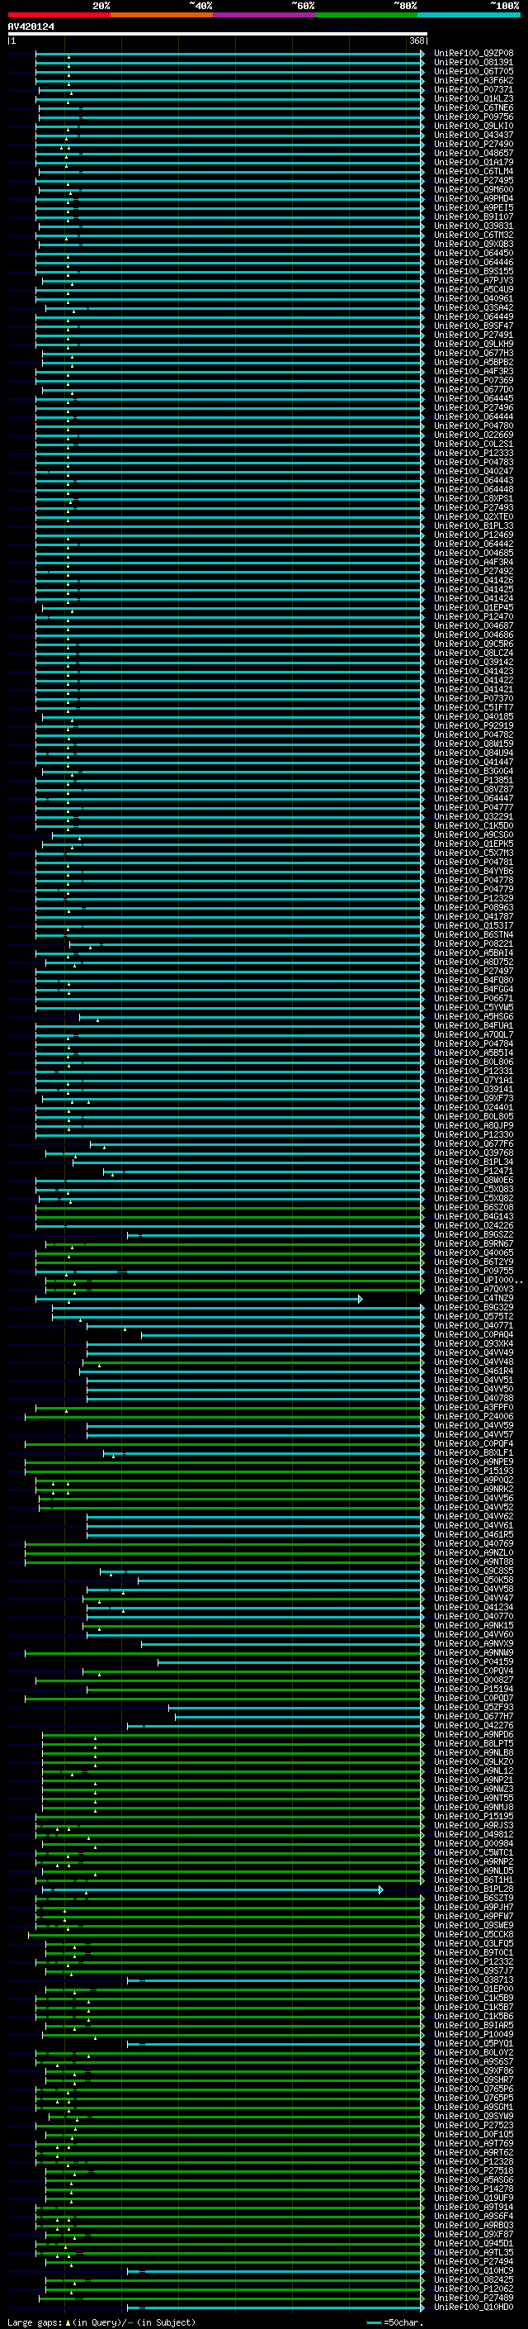Select UniRef100_B4G143 label
The width and height of the screenshot is (528, 2329).
coord(473,1216)
